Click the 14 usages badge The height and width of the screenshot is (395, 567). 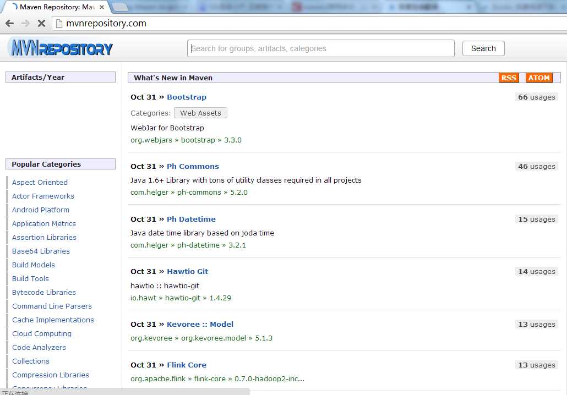click(x=537, y=271)
